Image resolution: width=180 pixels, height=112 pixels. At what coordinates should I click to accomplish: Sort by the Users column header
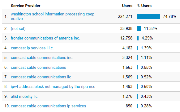click(x=127, y=6)
